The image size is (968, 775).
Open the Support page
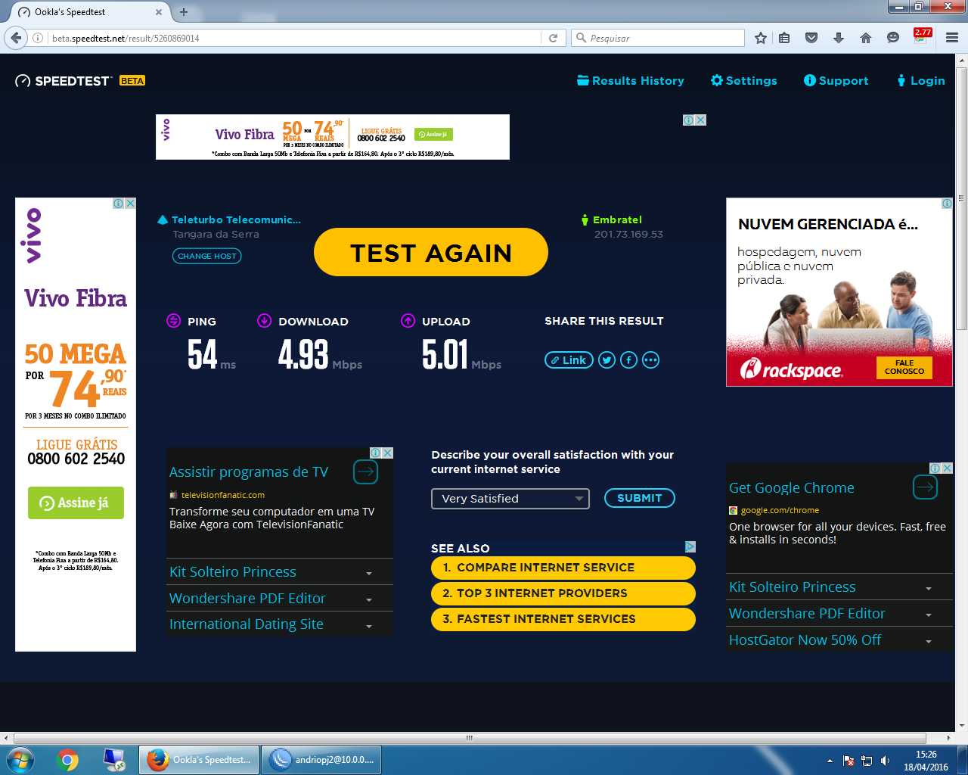(x=836, y=81)
